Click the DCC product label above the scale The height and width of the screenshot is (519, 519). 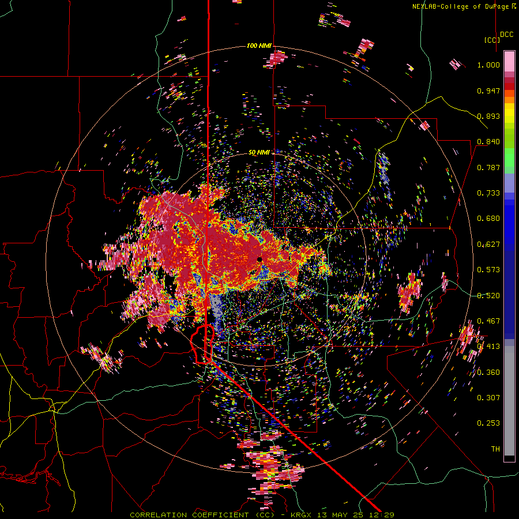point(507,35)
